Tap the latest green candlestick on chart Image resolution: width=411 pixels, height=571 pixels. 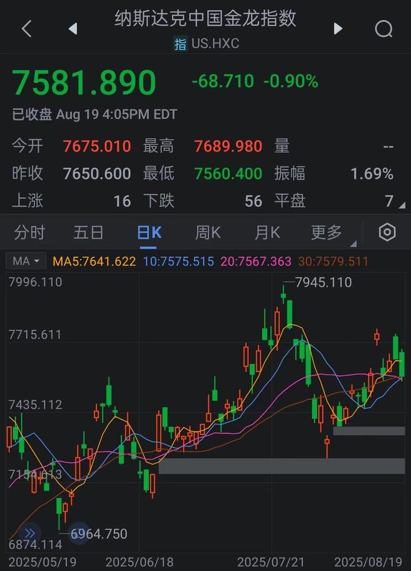point(402,364)
